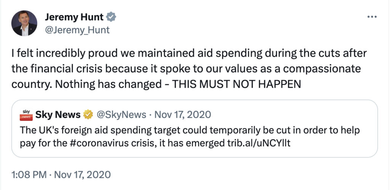Click the Jeremy Hunt display name
The image size is (390, 190).
click(x=74, y=17)
